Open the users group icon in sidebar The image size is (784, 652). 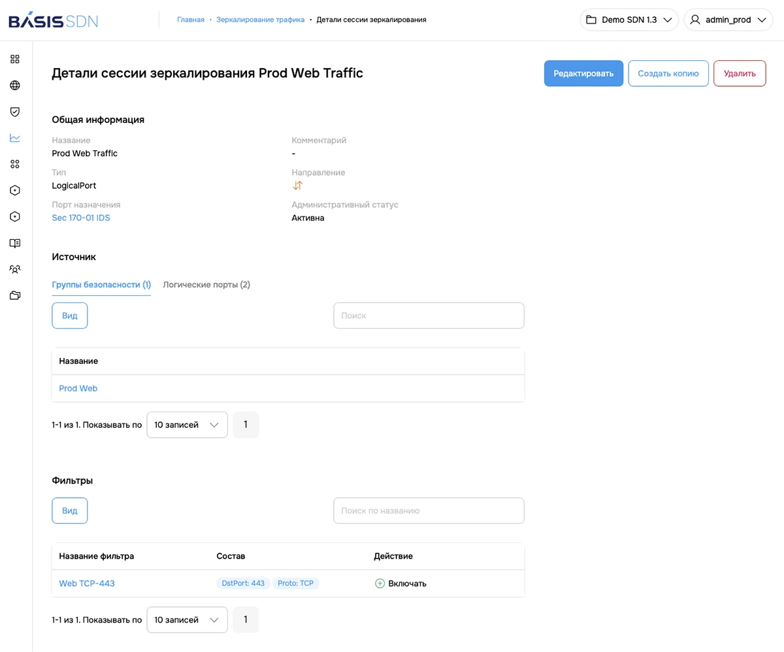pos(15,269)
